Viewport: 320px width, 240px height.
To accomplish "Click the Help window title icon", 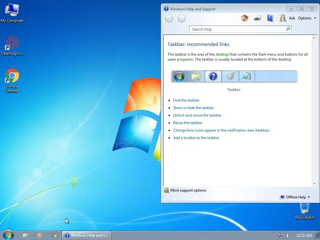I will pos(166,9).
